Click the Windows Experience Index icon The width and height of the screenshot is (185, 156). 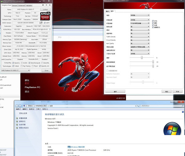coord(69,146)
